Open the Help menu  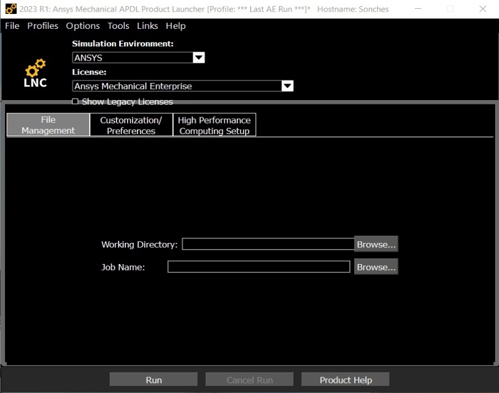[175, 26]
